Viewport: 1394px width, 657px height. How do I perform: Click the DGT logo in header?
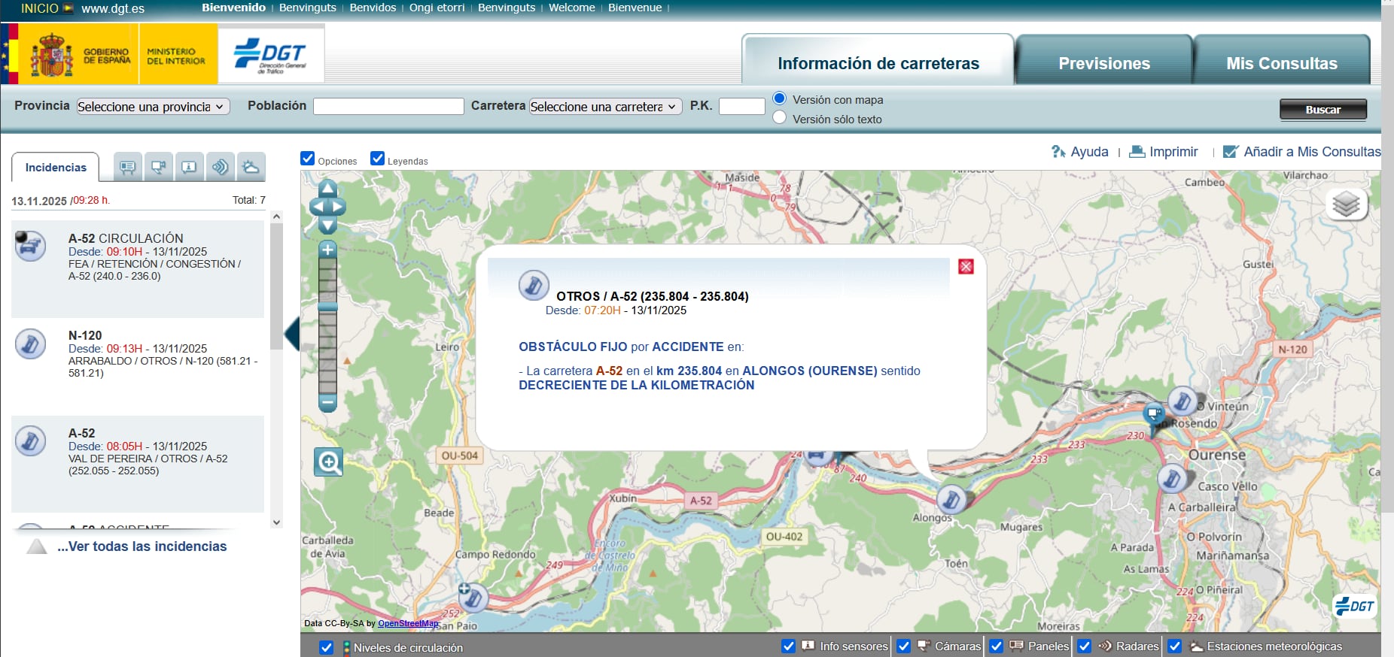point(271,54)
